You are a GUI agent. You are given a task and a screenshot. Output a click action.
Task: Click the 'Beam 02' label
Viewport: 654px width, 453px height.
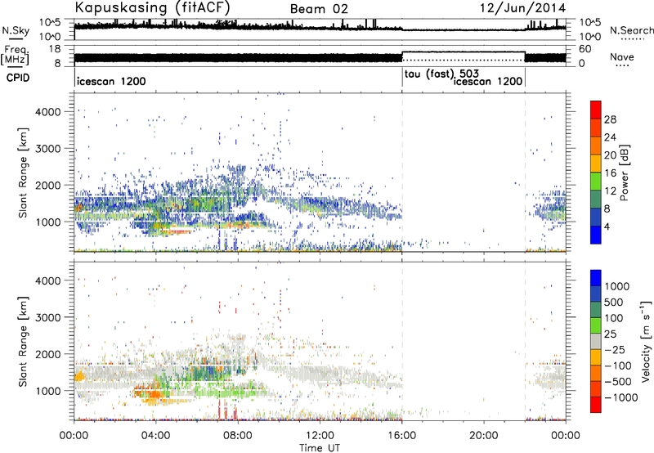pos(319,9)
